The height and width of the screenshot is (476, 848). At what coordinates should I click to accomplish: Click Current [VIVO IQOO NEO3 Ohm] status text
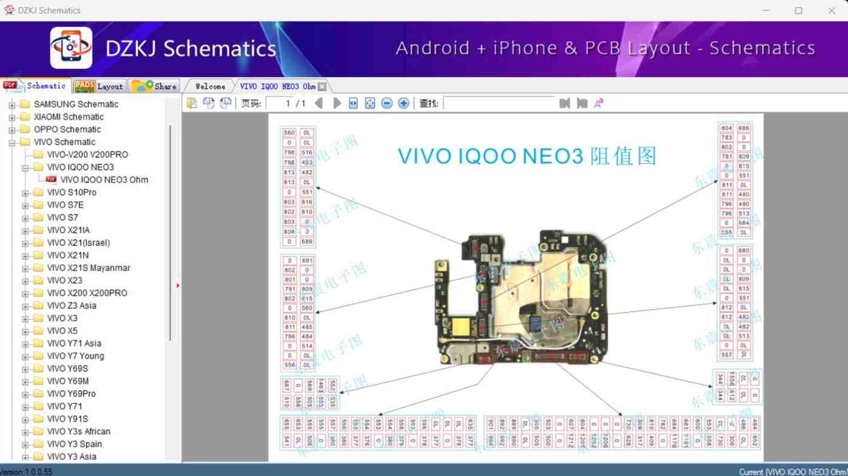pos(793,472)
